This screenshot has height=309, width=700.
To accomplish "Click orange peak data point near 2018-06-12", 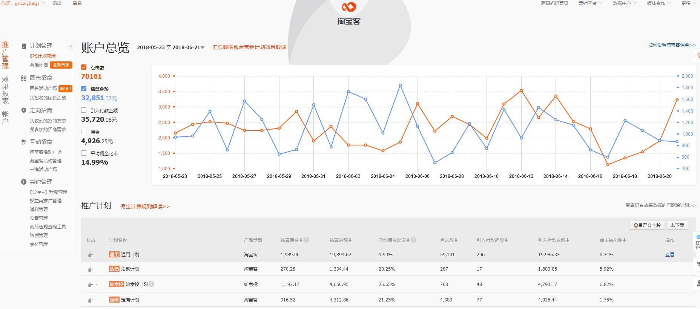I will tap(521, 90).
